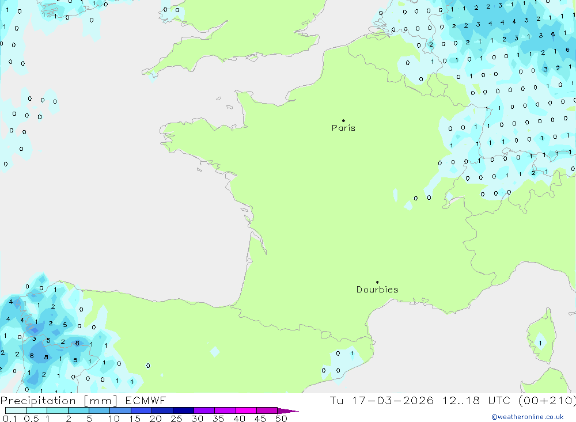Click the 40–45 mm magenta legend swatch
This screenshot has width=576, height=422.
coord(246,410)
